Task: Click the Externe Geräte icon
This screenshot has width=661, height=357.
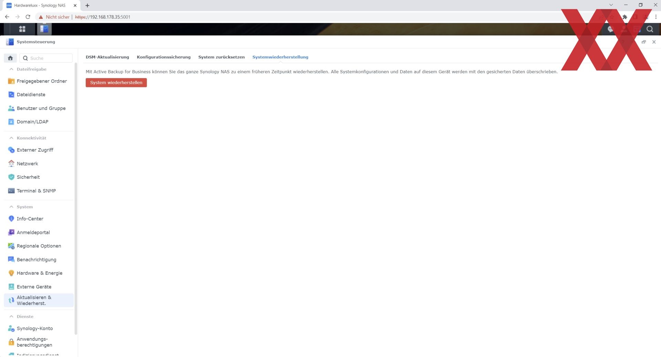Action: tap(11, 287)
